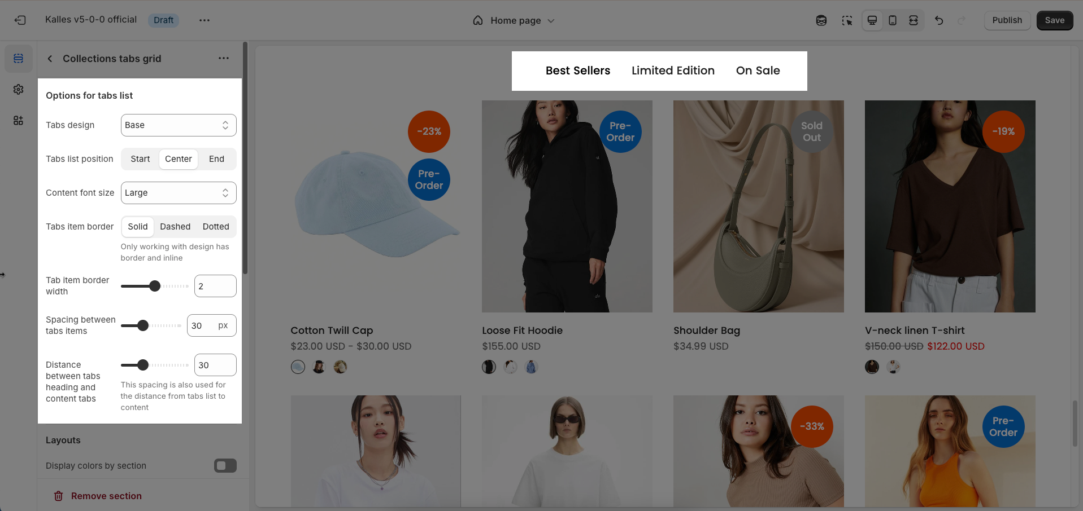Click the Tab item border width value field
1083x511 pixels.
(215, 286)
